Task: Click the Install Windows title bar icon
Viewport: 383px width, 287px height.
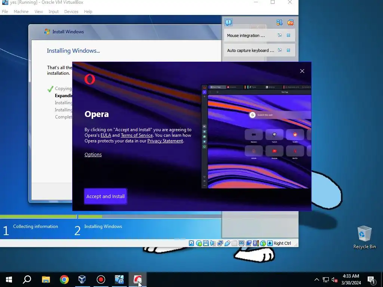Action: pos(47,31)
